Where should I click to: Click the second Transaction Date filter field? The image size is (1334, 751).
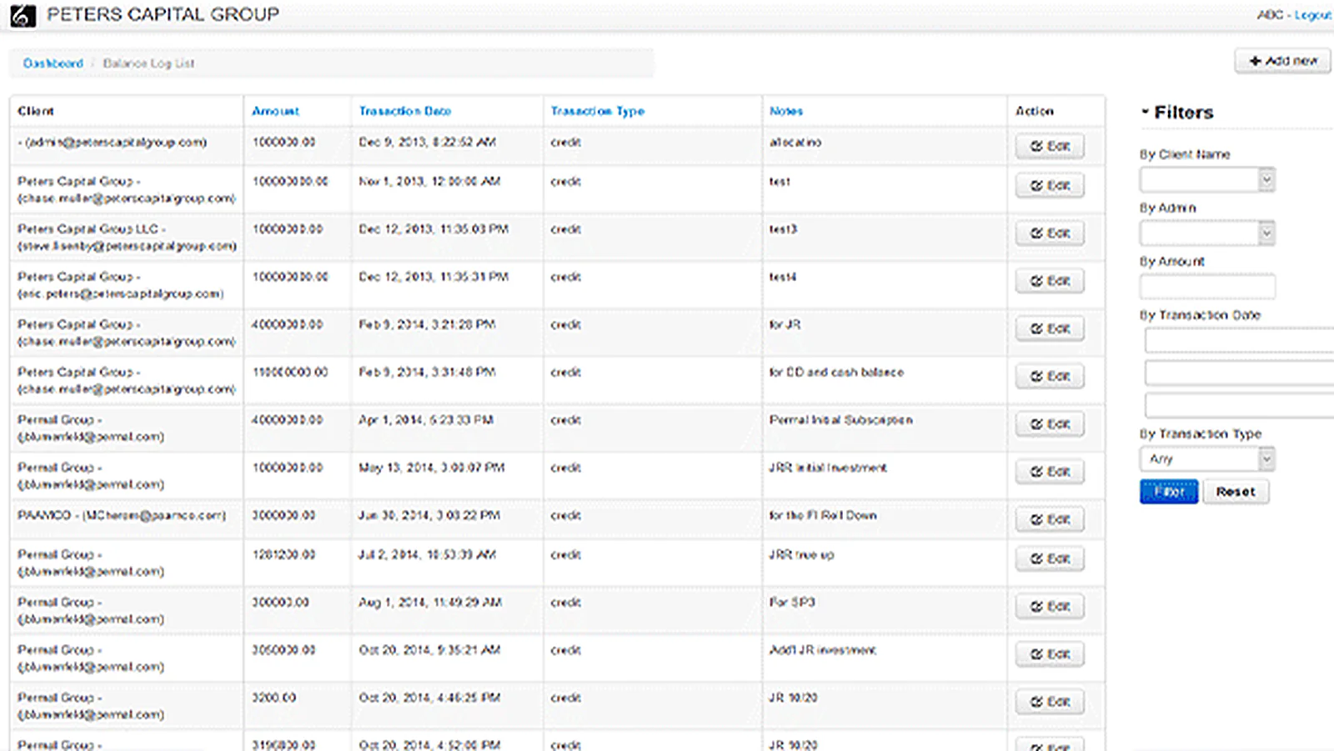pos(1239,373)
